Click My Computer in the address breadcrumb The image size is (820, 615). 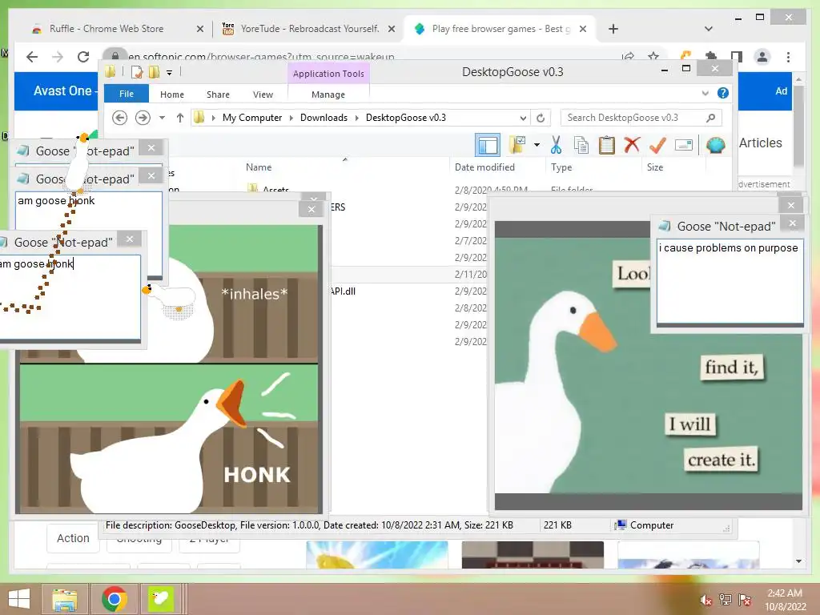click(252, 118)
